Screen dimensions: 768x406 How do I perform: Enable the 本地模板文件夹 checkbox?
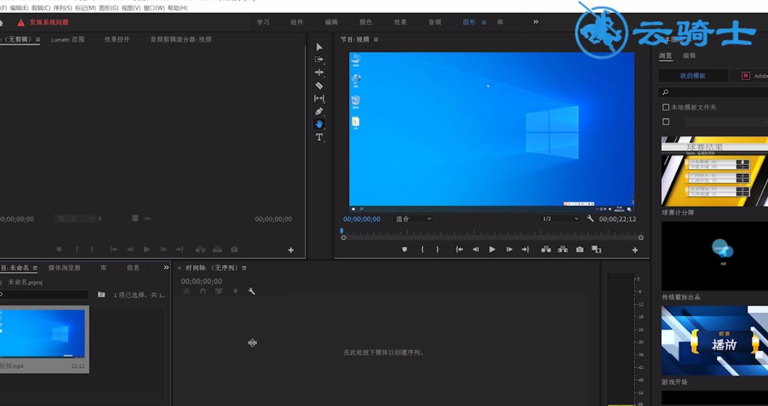coord(666,107)
